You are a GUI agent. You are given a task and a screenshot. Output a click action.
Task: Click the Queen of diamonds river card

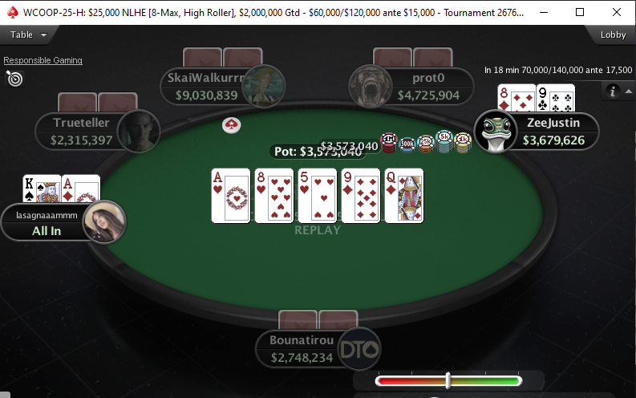(x=404, y=196)
